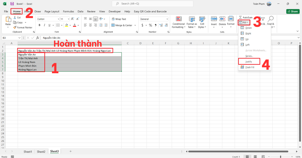Click the AutoSum sigma icon
This screenshot has width=302, height=158.
[x=240, y=17]
